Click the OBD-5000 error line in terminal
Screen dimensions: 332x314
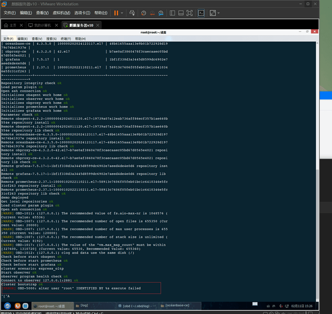(71, 288)
